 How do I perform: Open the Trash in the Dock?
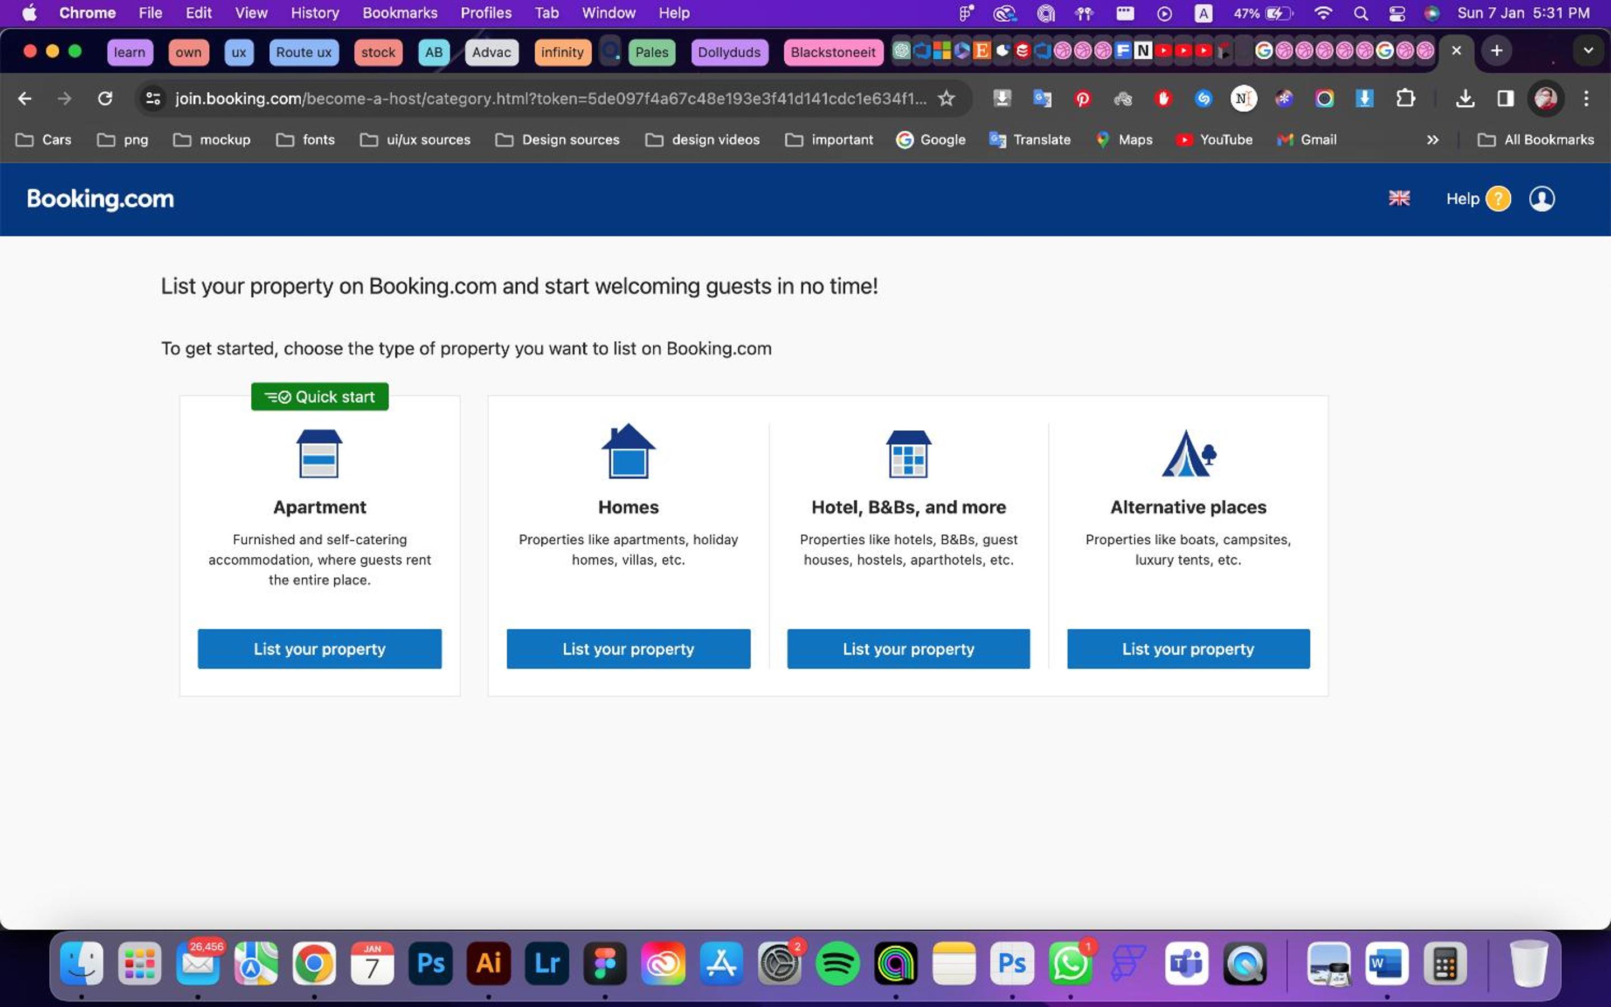click(x=1528, y=963)
